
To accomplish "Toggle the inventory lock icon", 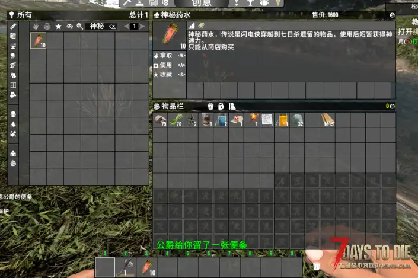I will (x=221, y=106).
